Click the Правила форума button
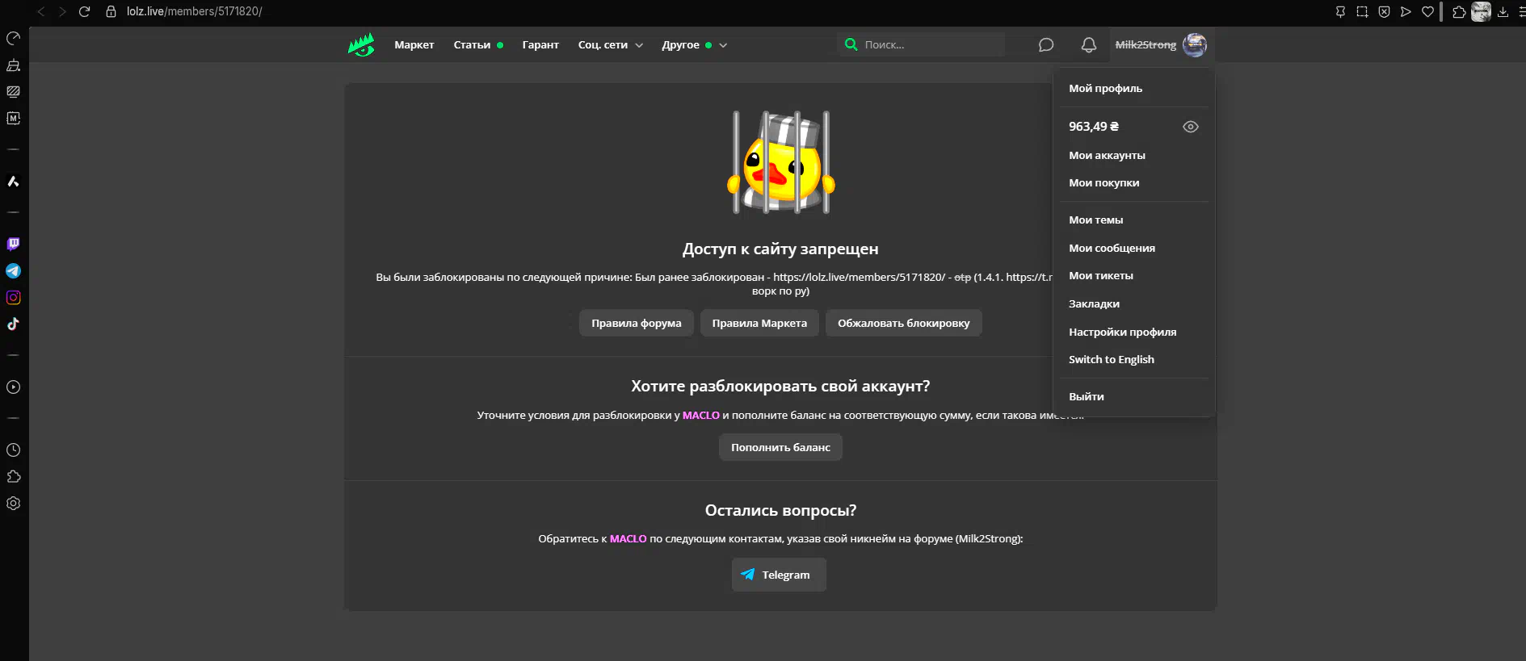 click(637, 324)
